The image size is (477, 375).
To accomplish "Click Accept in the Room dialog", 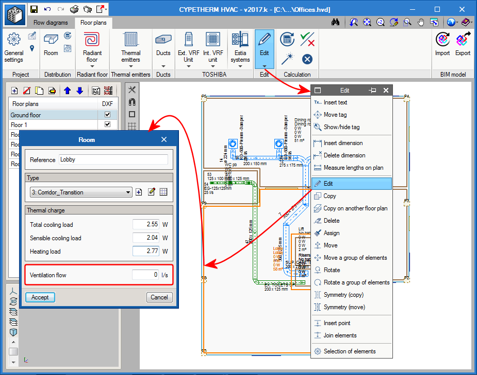I will point(40,297).
